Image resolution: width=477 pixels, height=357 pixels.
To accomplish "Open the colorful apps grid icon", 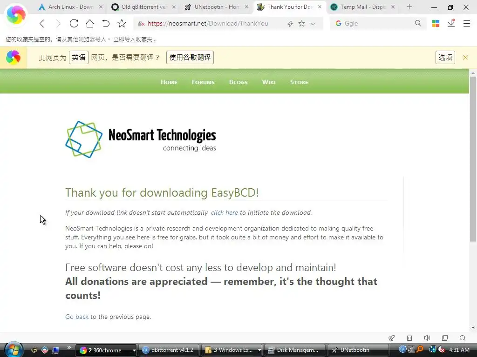I will point(436,23).
